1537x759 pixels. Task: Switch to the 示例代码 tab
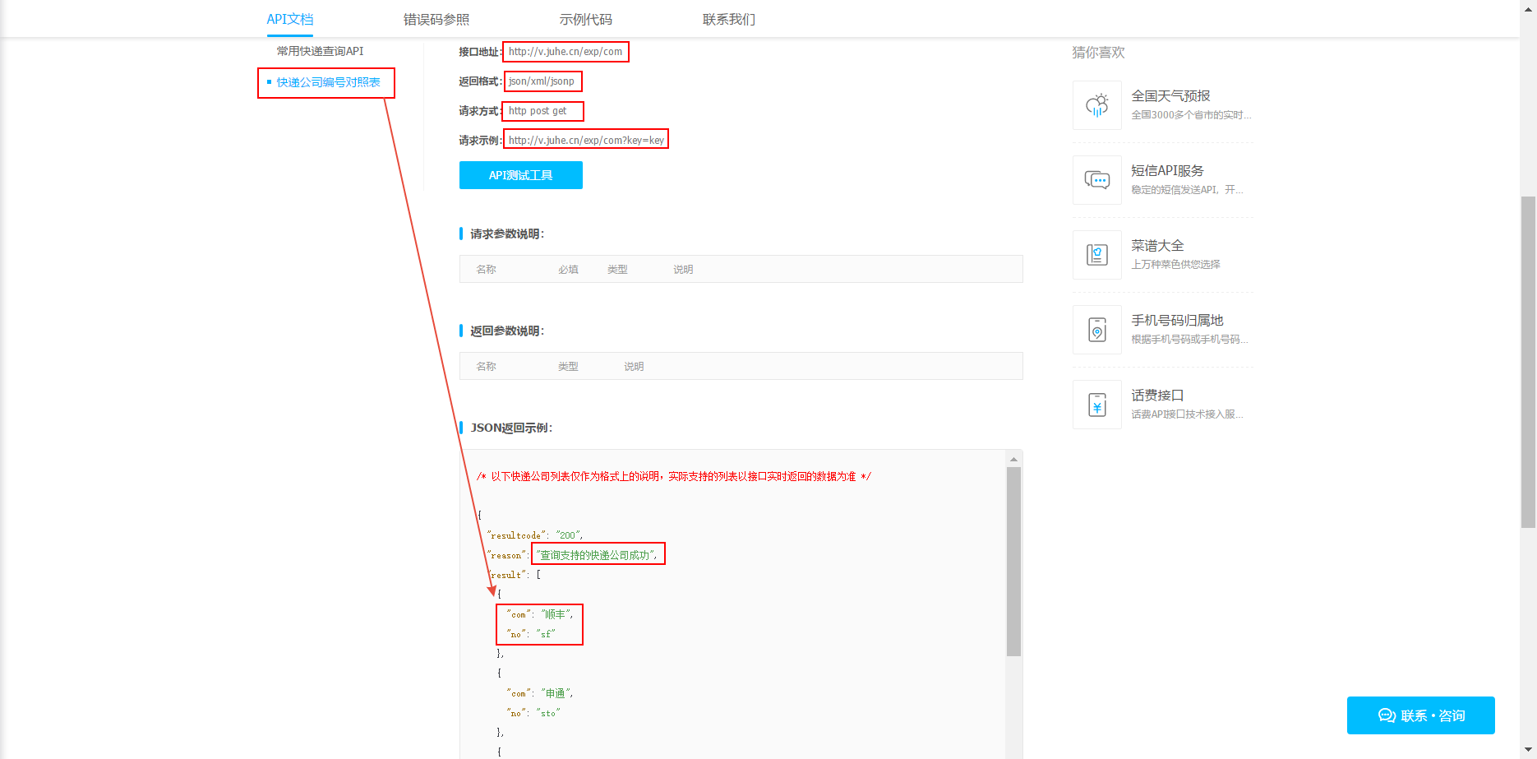[585, 19]
